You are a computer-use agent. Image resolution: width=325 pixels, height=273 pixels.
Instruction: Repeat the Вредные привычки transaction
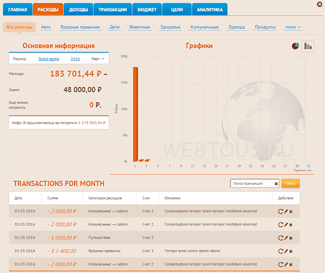click(x=281, y=251)
